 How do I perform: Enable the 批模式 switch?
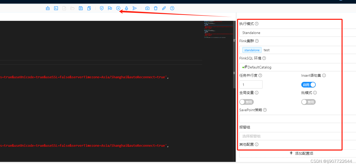pos(308,102)
